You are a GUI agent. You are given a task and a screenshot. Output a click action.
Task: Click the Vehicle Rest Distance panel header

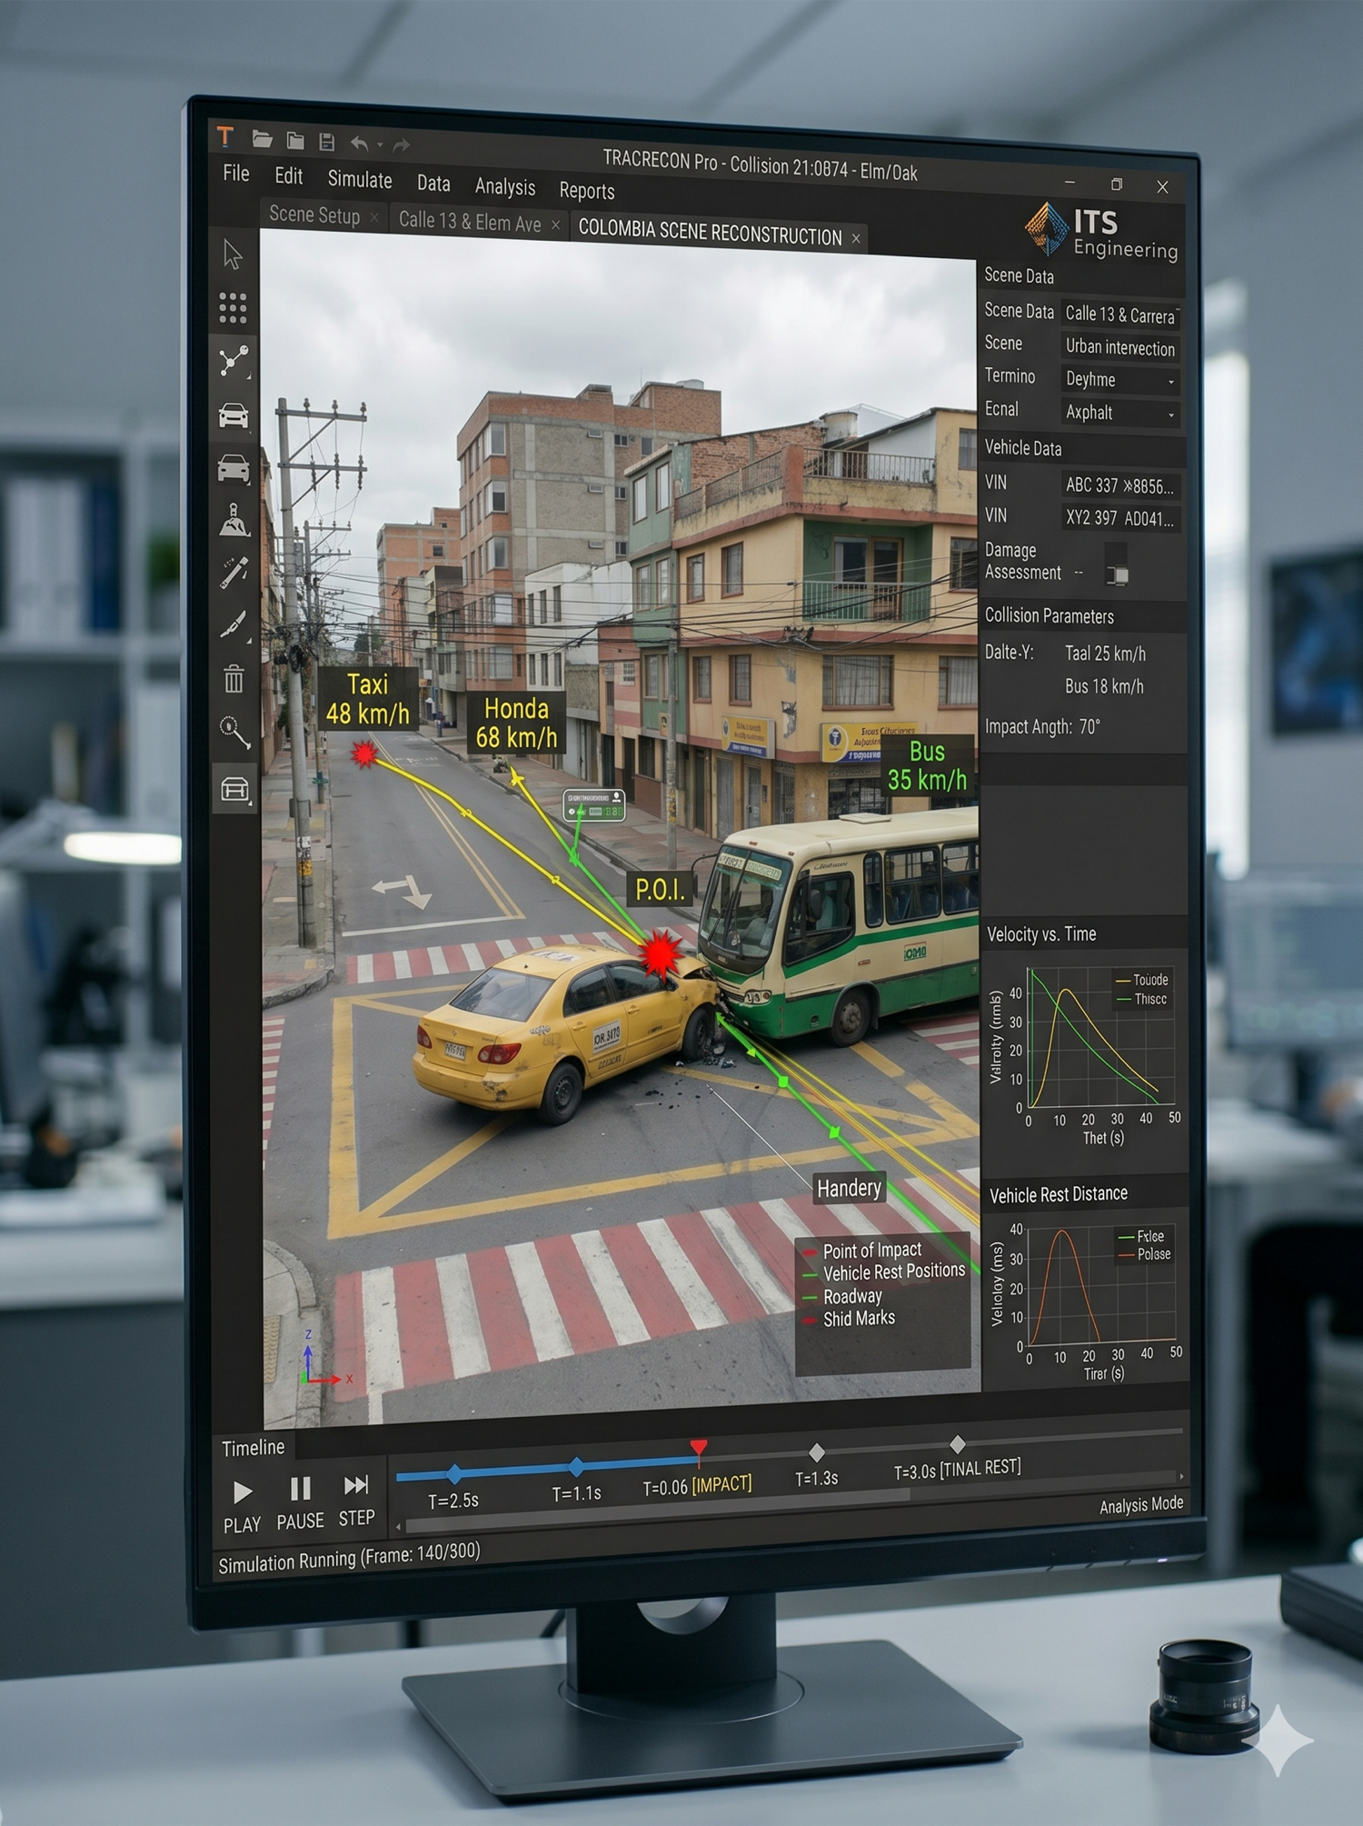click(x=1058, y=1194)
